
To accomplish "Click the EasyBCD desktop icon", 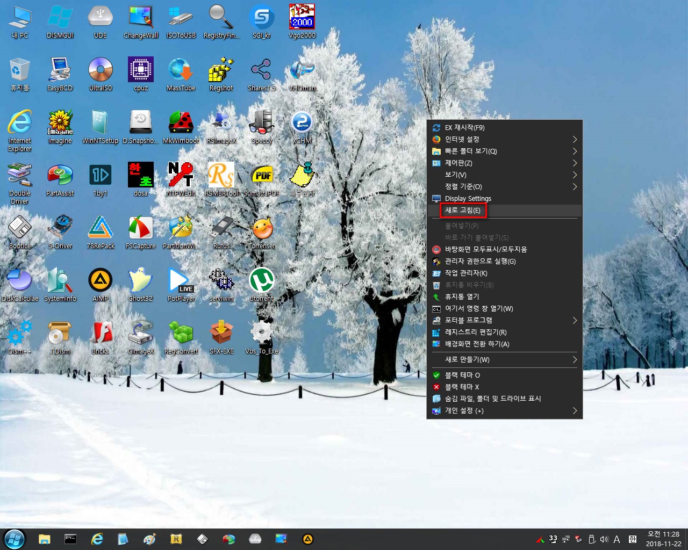I will tap(60, 74).
